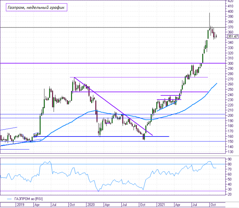Click the 130 value on price axis

[230, 152]
